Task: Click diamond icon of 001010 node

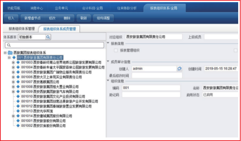Action: pyautogui.click(x=18, y=96)
